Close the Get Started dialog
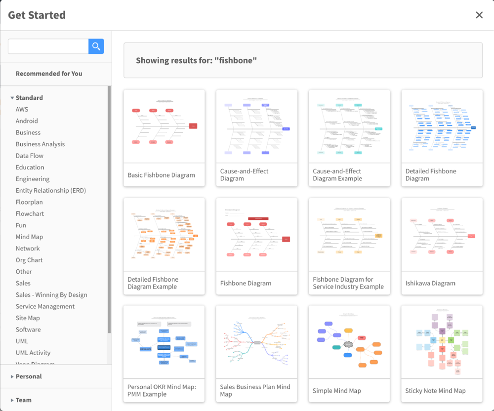This screenshot has height=411, width=494. tap(479, 15)
